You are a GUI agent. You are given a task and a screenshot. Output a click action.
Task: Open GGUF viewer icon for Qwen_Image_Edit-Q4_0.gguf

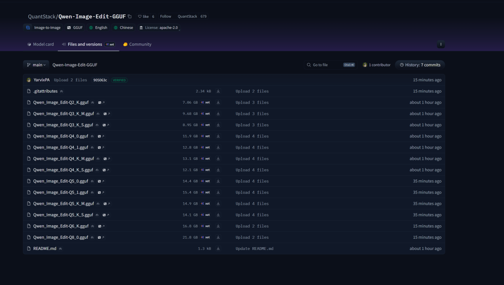point(101,136)
